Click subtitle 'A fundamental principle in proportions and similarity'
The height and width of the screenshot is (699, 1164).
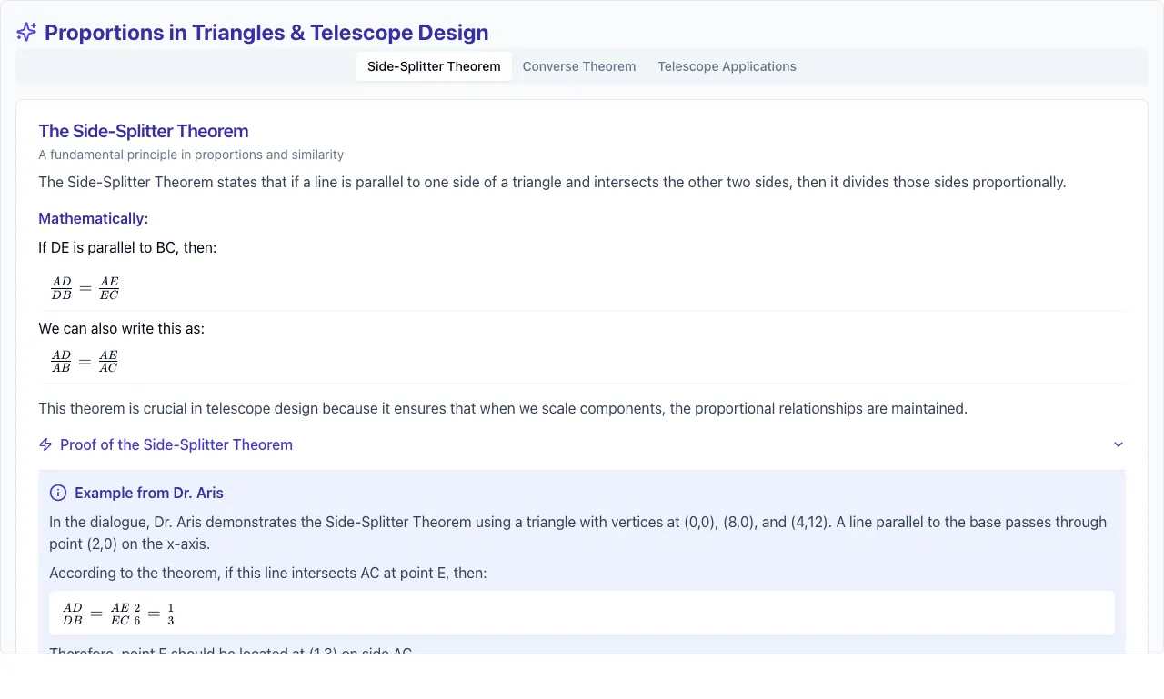tap(191, 155)
